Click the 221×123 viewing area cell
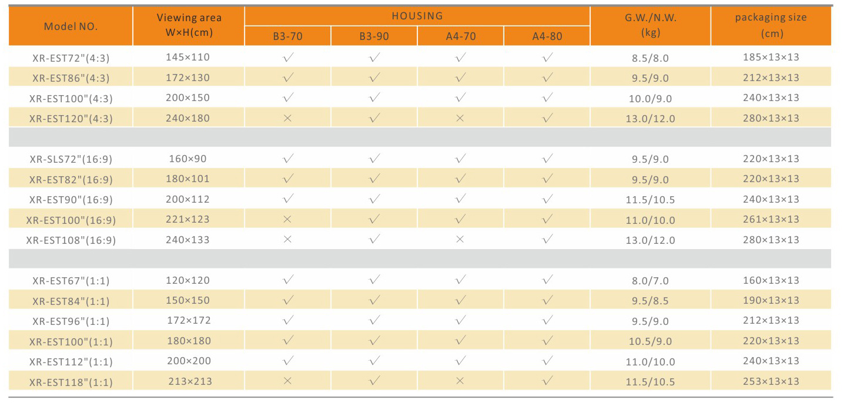This screenshot has width=847, height=403. pos(188,219)
